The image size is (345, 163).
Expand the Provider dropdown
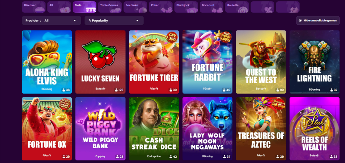pos(52,20)
